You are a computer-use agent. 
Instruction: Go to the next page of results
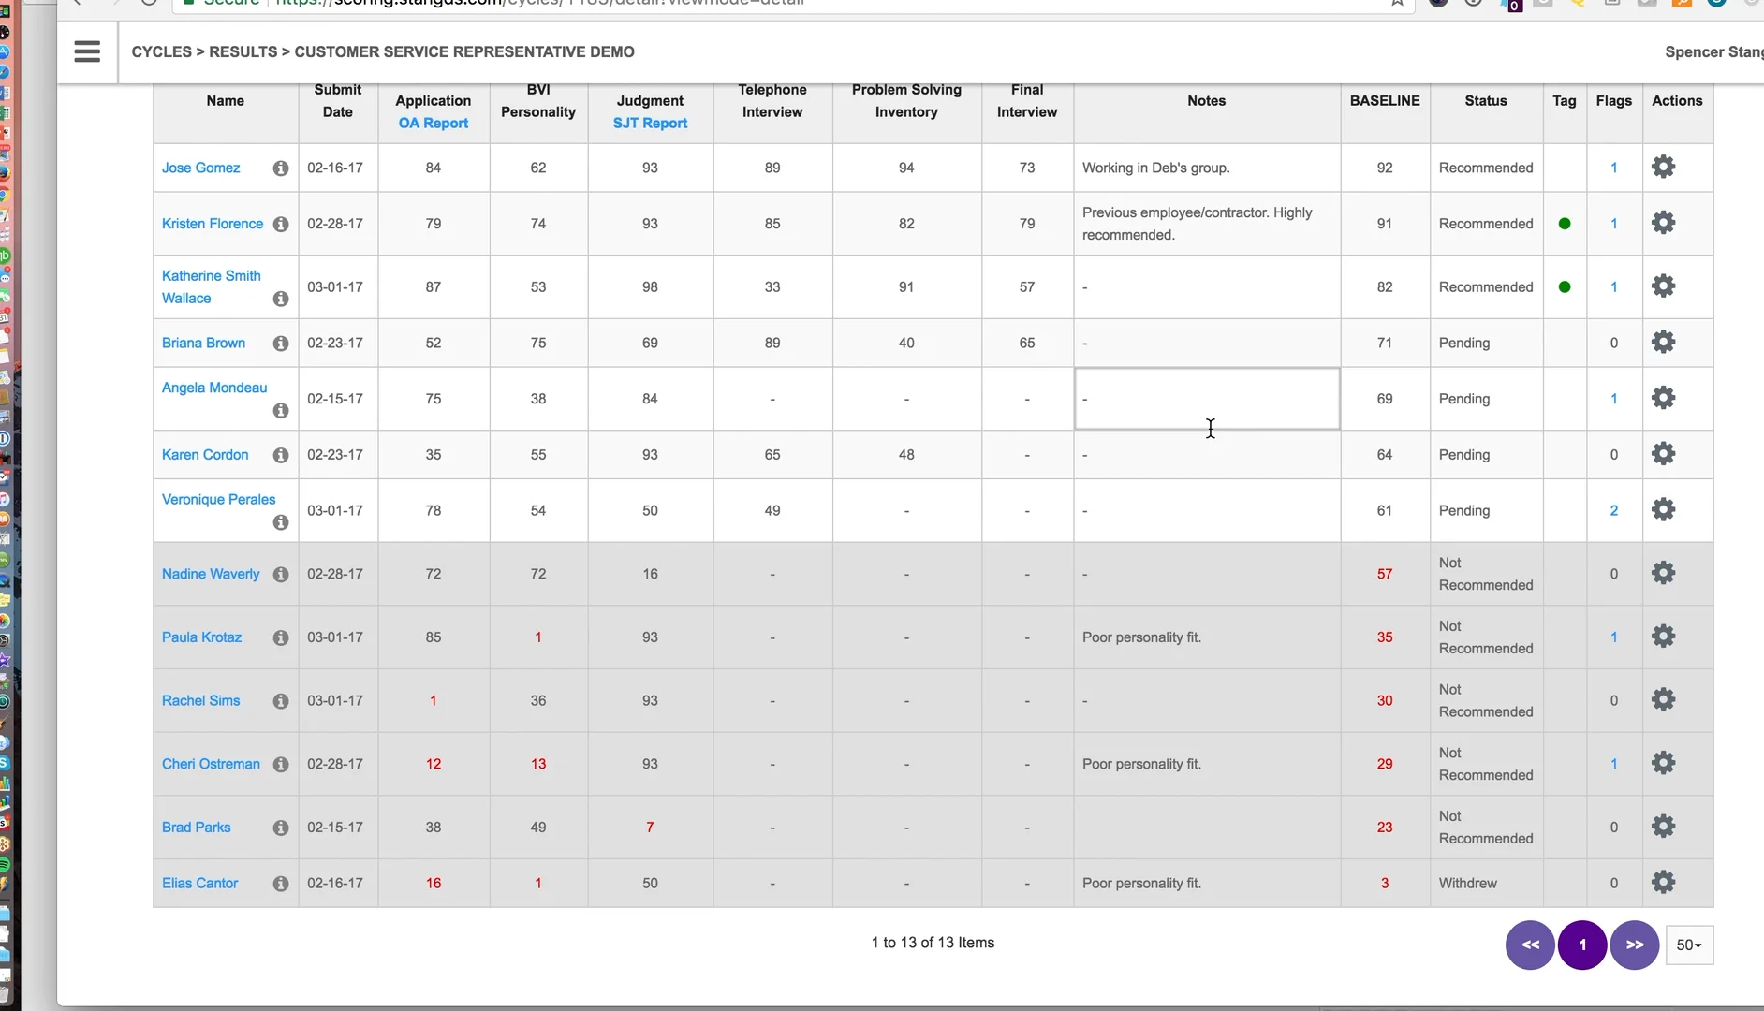click(x=1635, y=945)
